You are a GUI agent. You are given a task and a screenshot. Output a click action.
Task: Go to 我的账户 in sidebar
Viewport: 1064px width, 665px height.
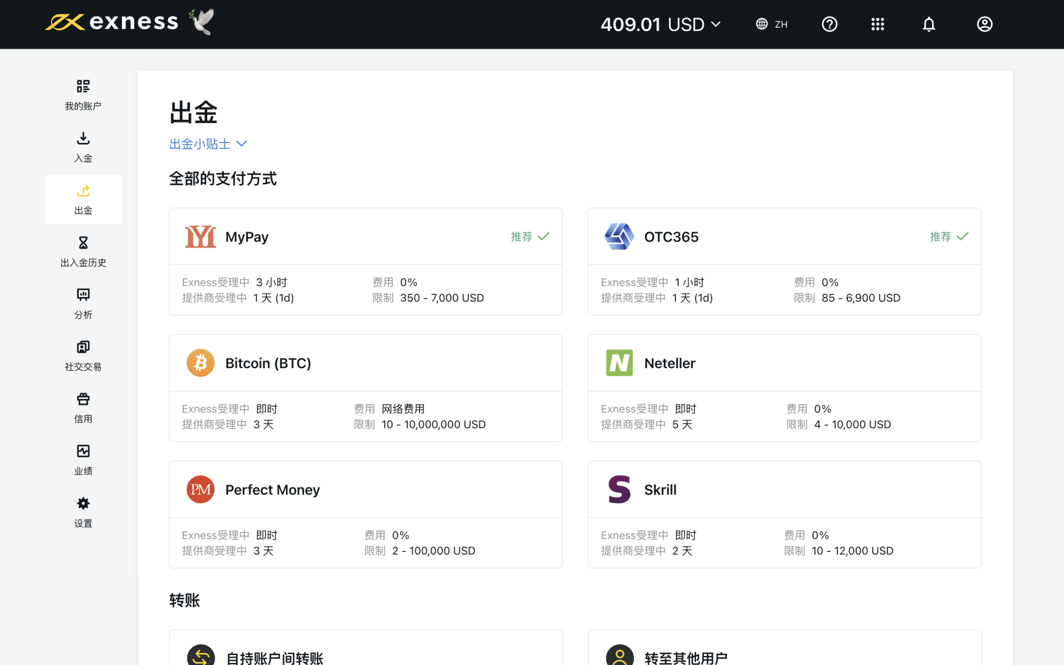pos(83,94)
